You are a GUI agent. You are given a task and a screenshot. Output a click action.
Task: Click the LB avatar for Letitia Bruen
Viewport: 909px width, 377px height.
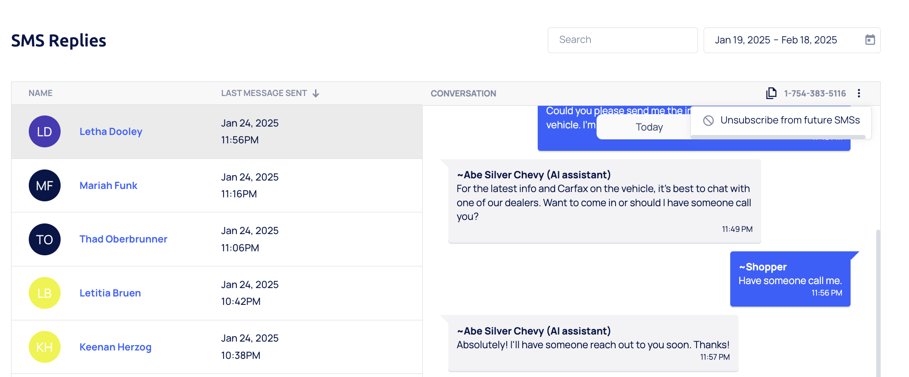45,293
